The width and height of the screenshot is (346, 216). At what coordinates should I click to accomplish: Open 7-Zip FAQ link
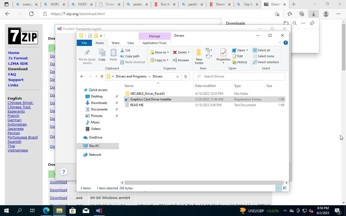tap(12, 74)
